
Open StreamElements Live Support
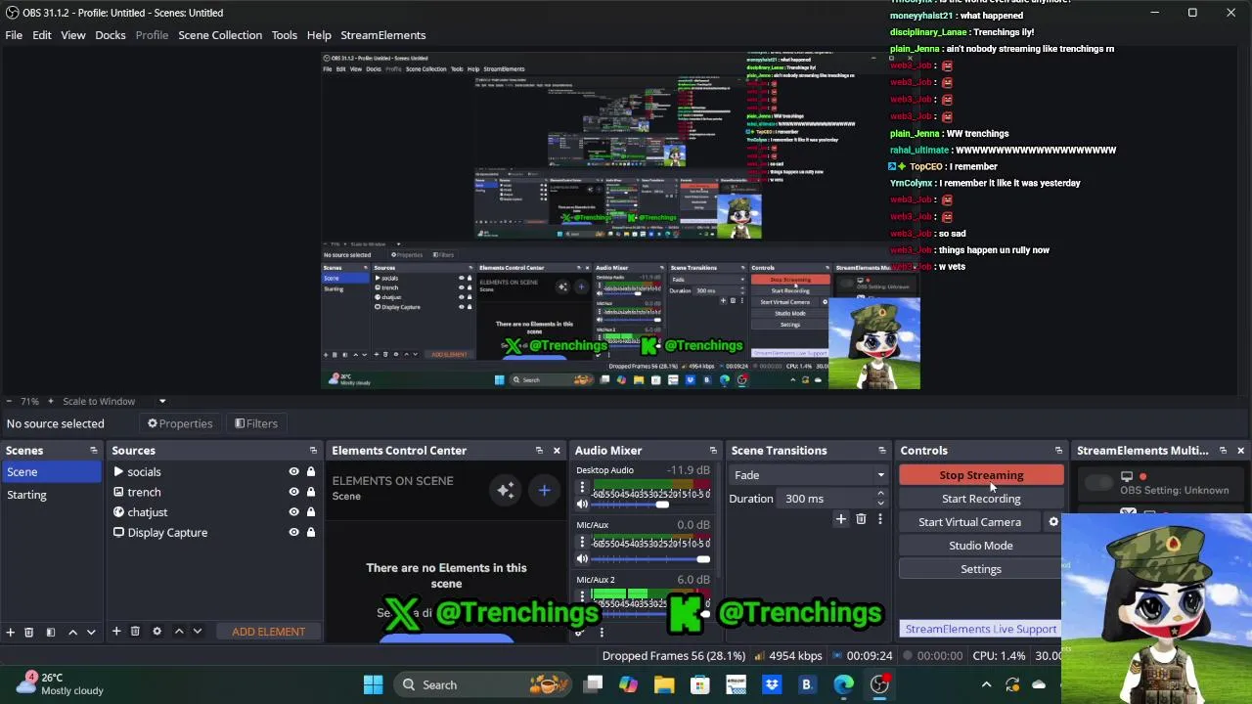click(981, 629)
